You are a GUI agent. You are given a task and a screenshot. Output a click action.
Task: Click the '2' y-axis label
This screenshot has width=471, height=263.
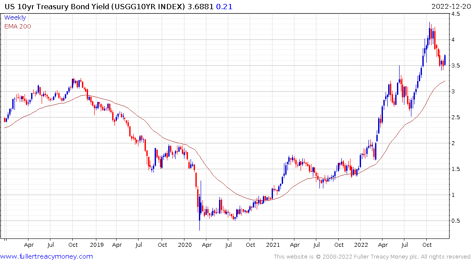coord(453,143)
